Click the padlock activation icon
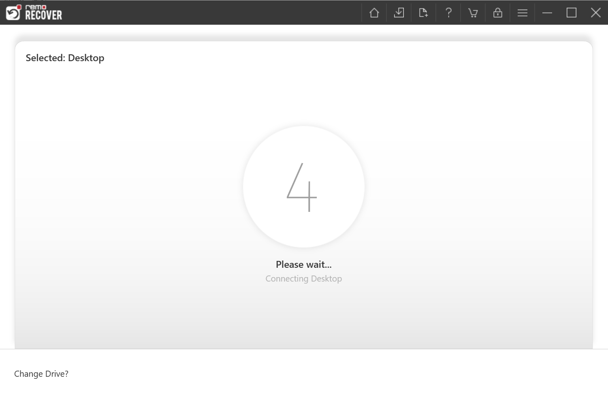This screenshot has height=397, width=608. point(498,13)
